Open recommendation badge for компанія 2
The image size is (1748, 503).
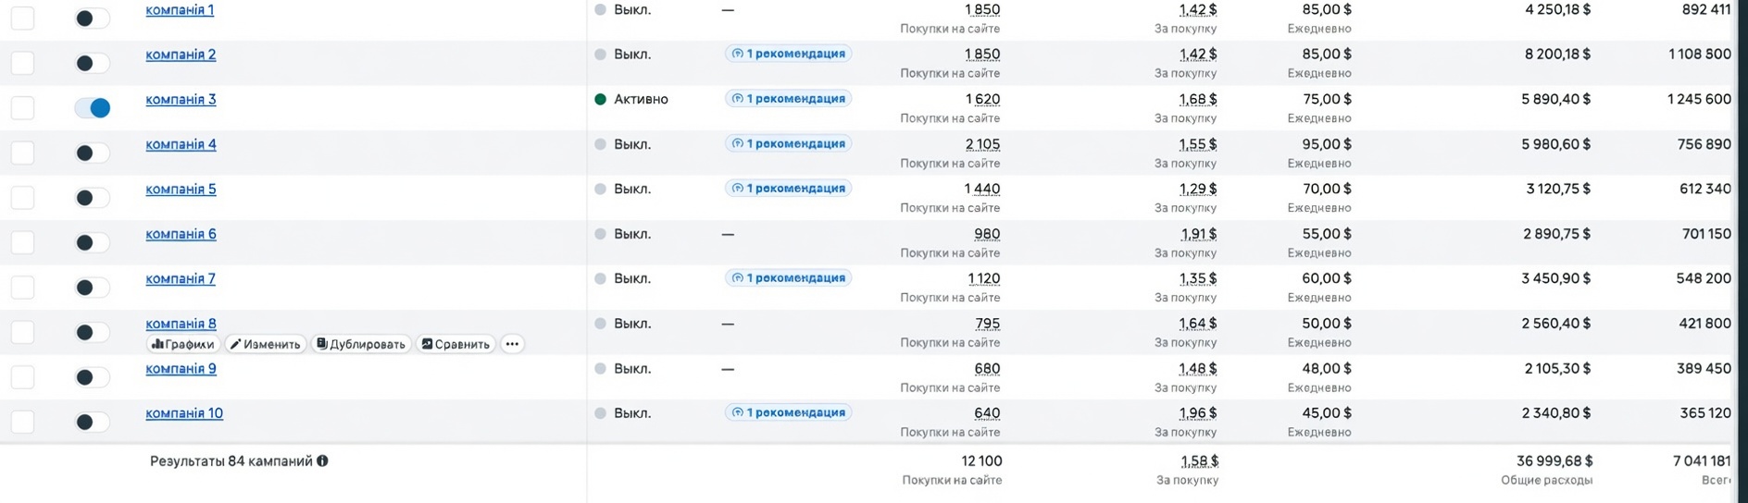[x=788, y=54]
